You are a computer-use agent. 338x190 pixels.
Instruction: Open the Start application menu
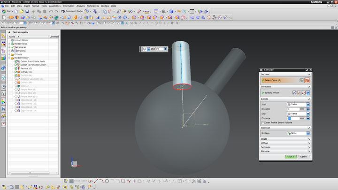[8, 11]
